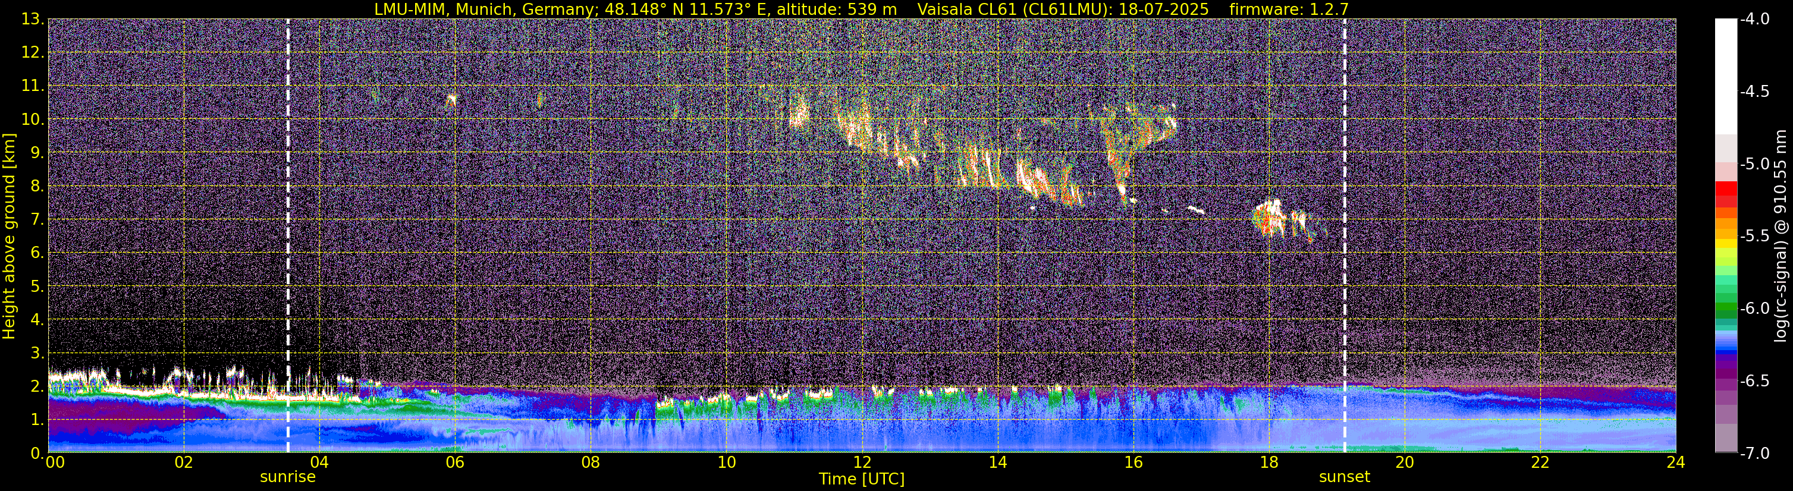Click the "20" time axis tick label

[x=1405, y=462]
